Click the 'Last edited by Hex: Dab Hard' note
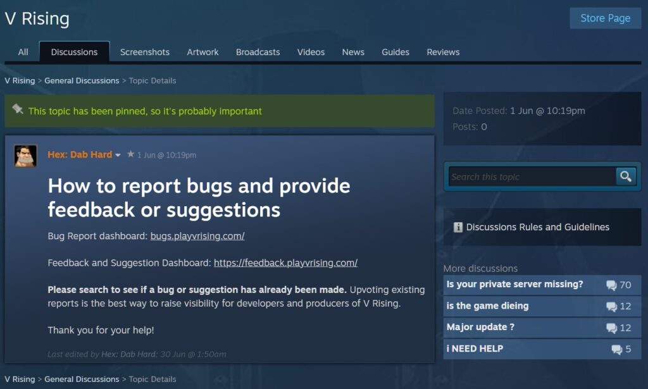Viewport: 648px width, 389px height. coord(137,354)
